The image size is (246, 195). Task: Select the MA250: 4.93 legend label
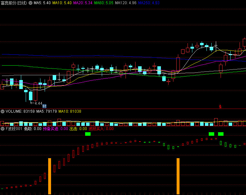click(149, 3)
